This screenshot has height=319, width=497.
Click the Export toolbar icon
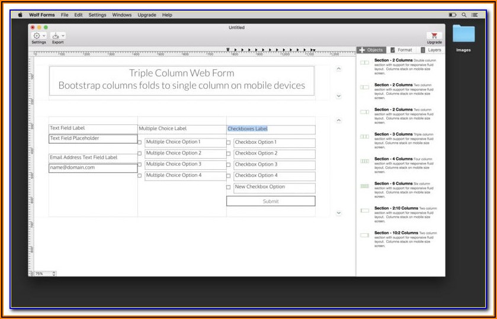[x=56, y=36]
